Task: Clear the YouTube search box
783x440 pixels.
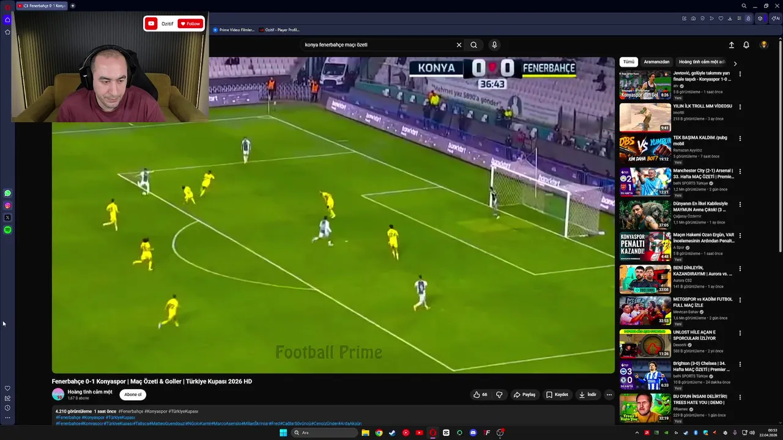Action: click(x=459, y=45)
